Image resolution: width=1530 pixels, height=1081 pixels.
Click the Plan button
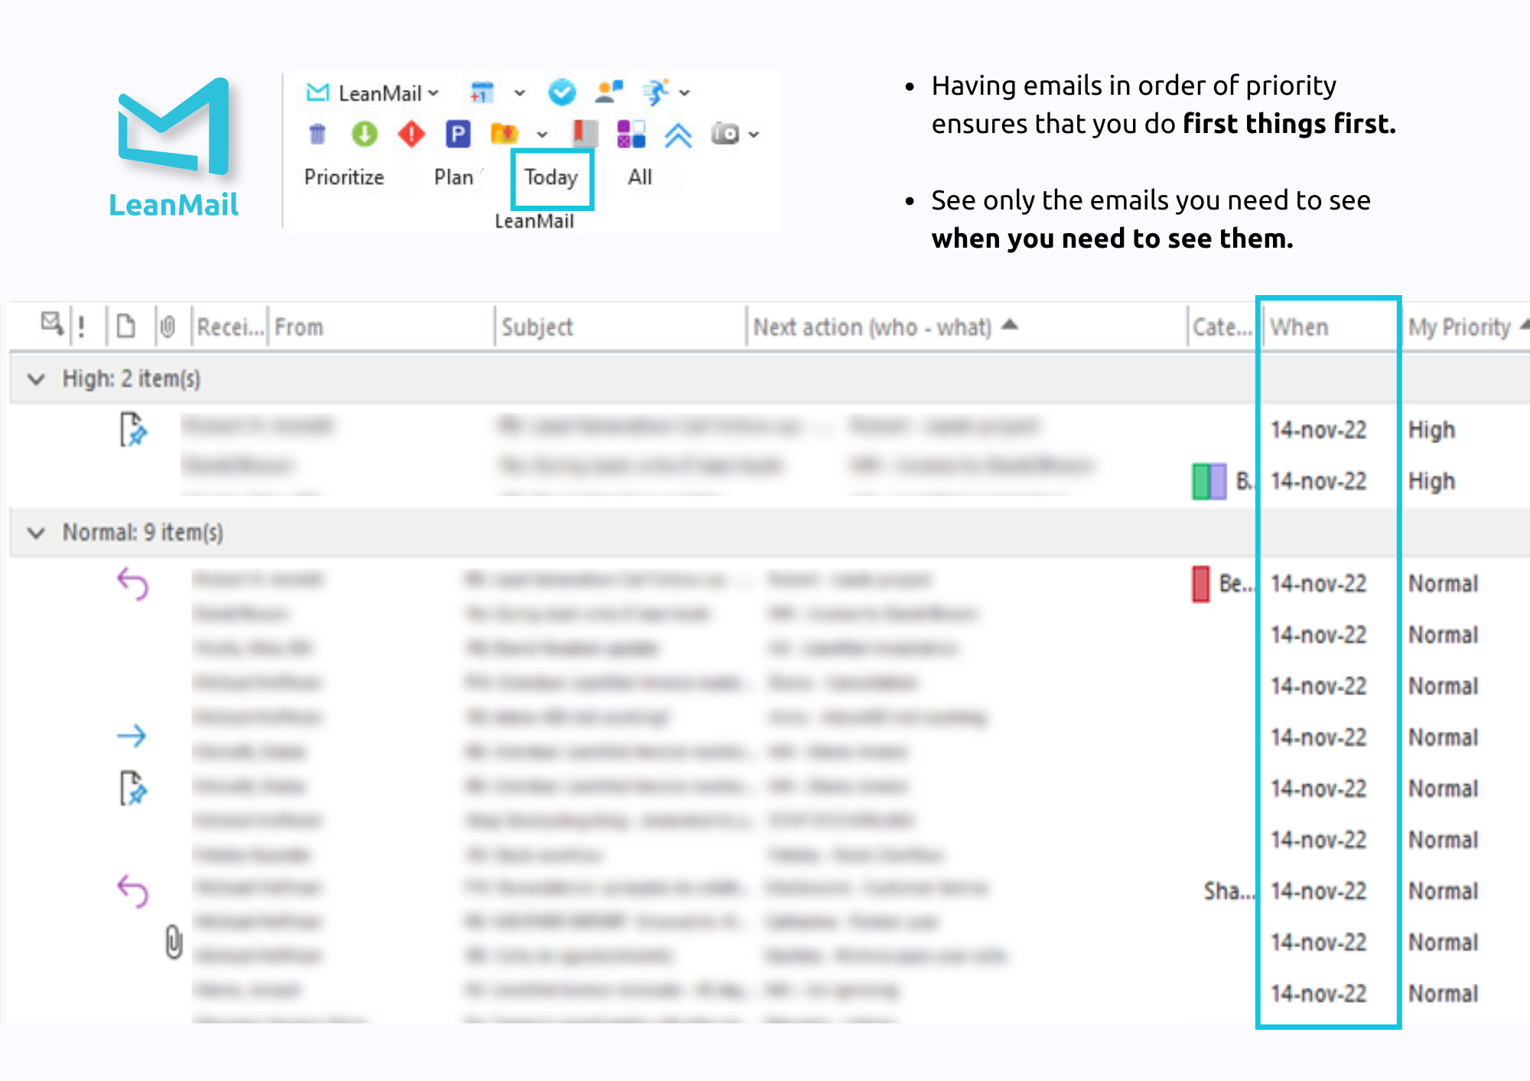tap(454, 177)
